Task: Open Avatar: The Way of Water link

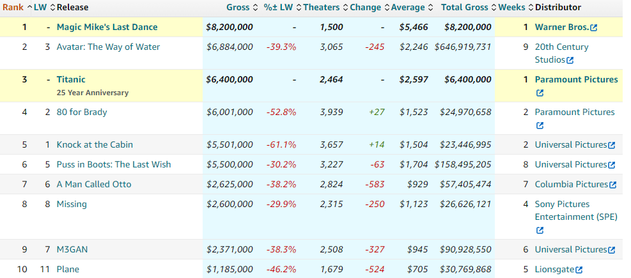Action: (x=108, y=47)
